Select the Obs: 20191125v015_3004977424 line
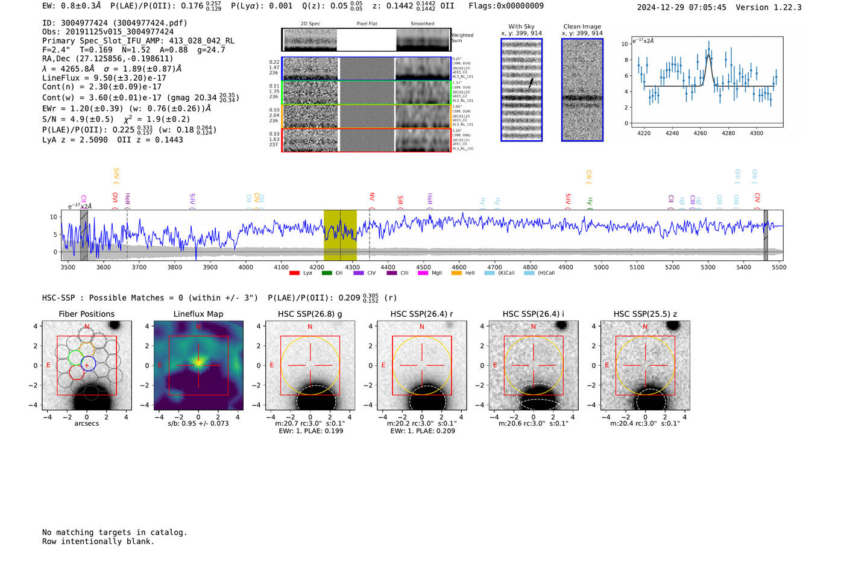The width and height of the screenshot is (844, 574). [x=108, y=32]
